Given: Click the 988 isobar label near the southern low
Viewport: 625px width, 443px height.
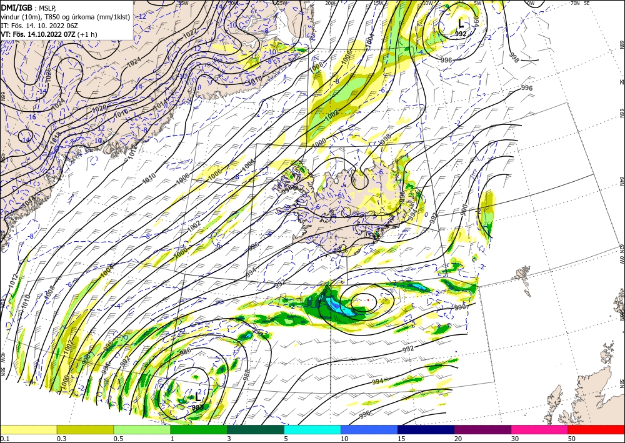Looking at the screenshot, I should 246,374.
